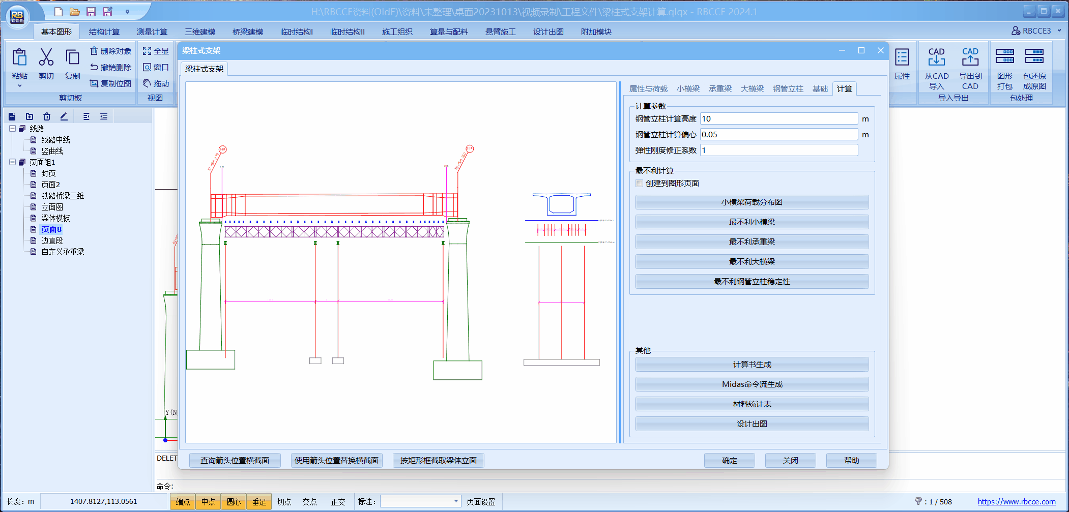Click the 从CAD导入 import icon
This screenshot has width=1069, height=512.
click(x=936, y=57)
